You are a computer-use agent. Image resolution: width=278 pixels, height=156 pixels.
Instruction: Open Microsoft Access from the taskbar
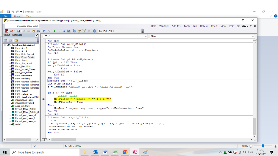click(135, 152)
